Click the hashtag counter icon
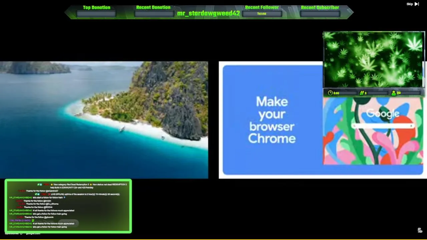The height and width of the screenshot is (240, 427). point(362,93)
